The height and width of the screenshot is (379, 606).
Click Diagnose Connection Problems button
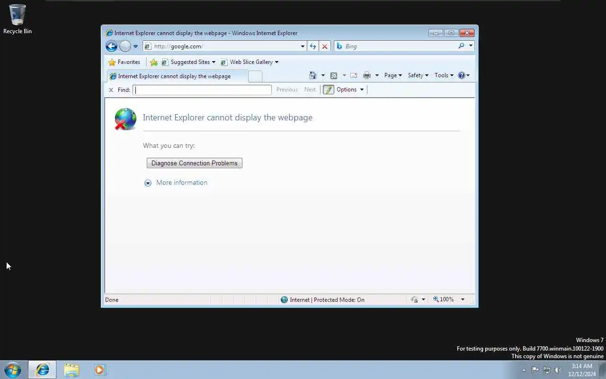(x=195, y=163)
